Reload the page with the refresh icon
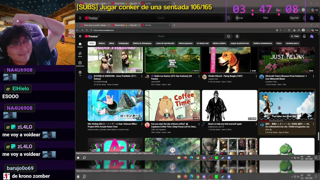The width and height of the screenshot is (320, 180). click(86, 30)
